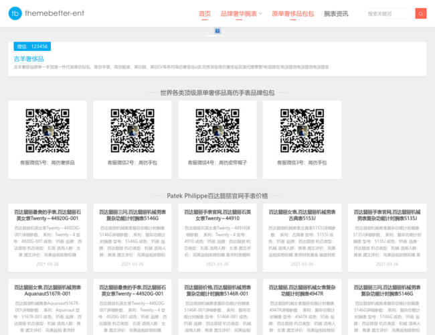Open article 机械男表古典表5153J

tap(302, 215)
